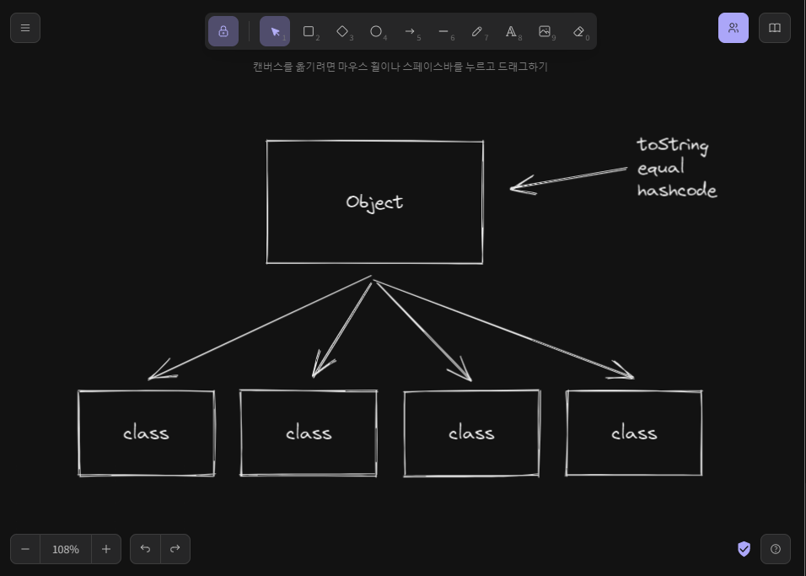Viewport: 806px width, 576px height.
Task: Select the Eraser tool
Action: (x=578, y=31)
